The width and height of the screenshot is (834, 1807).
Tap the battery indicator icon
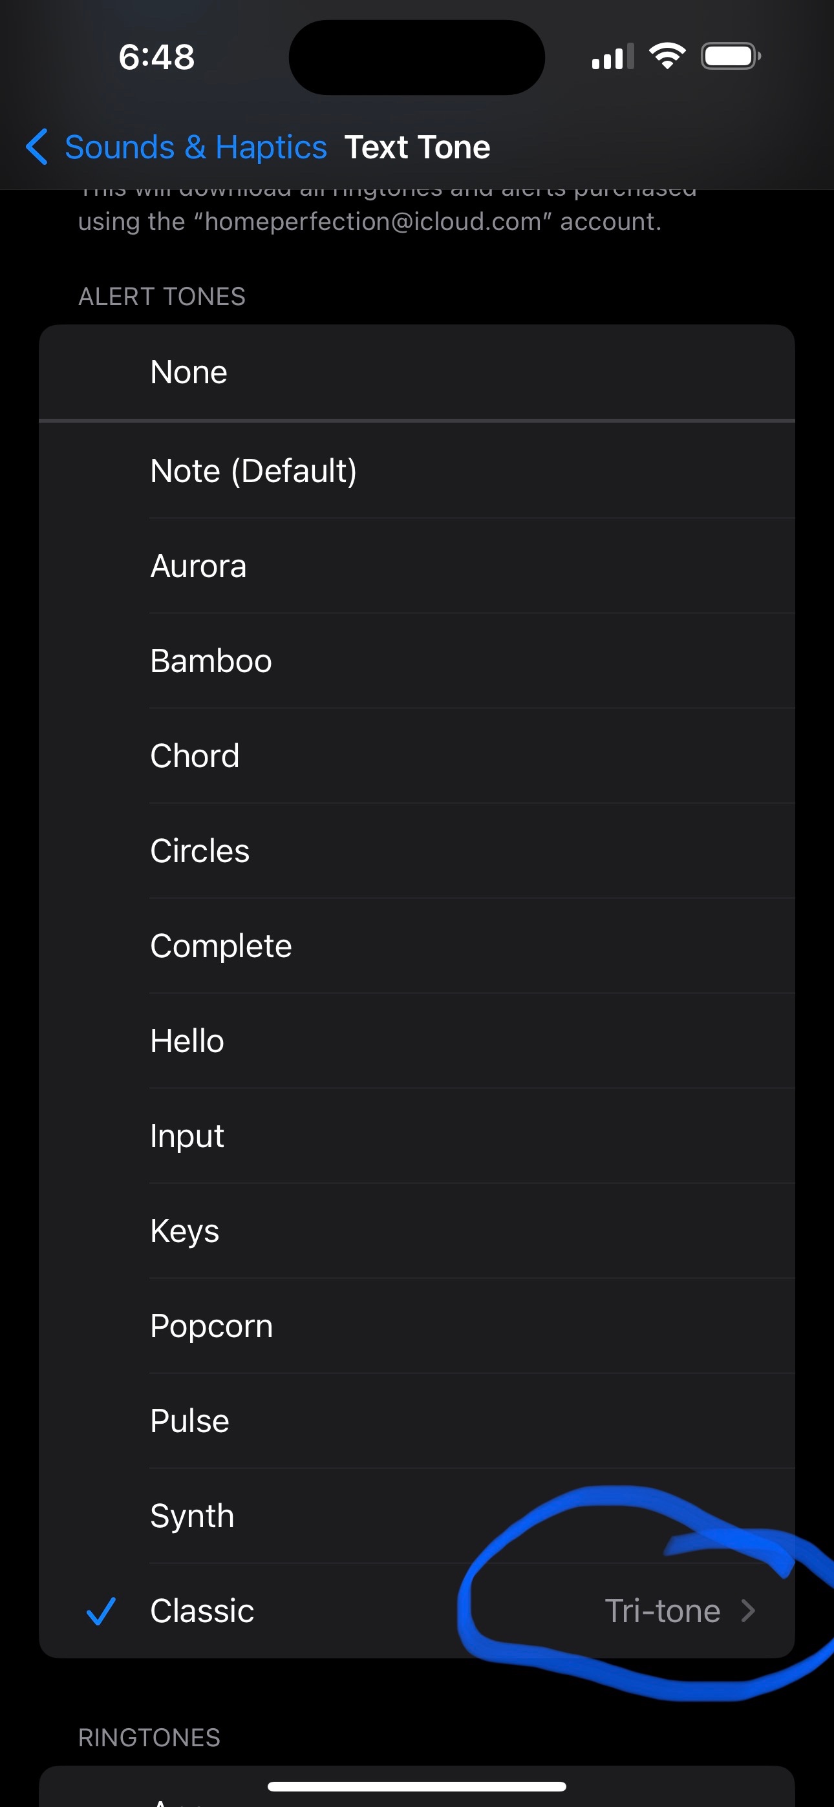tap(731, 56)
